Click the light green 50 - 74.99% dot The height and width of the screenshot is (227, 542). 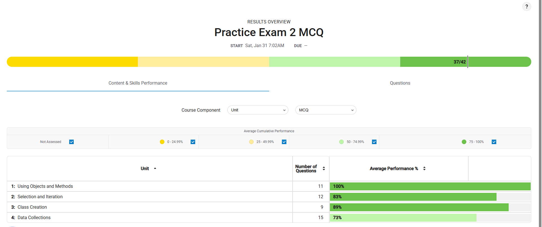(x=341, y=142)
